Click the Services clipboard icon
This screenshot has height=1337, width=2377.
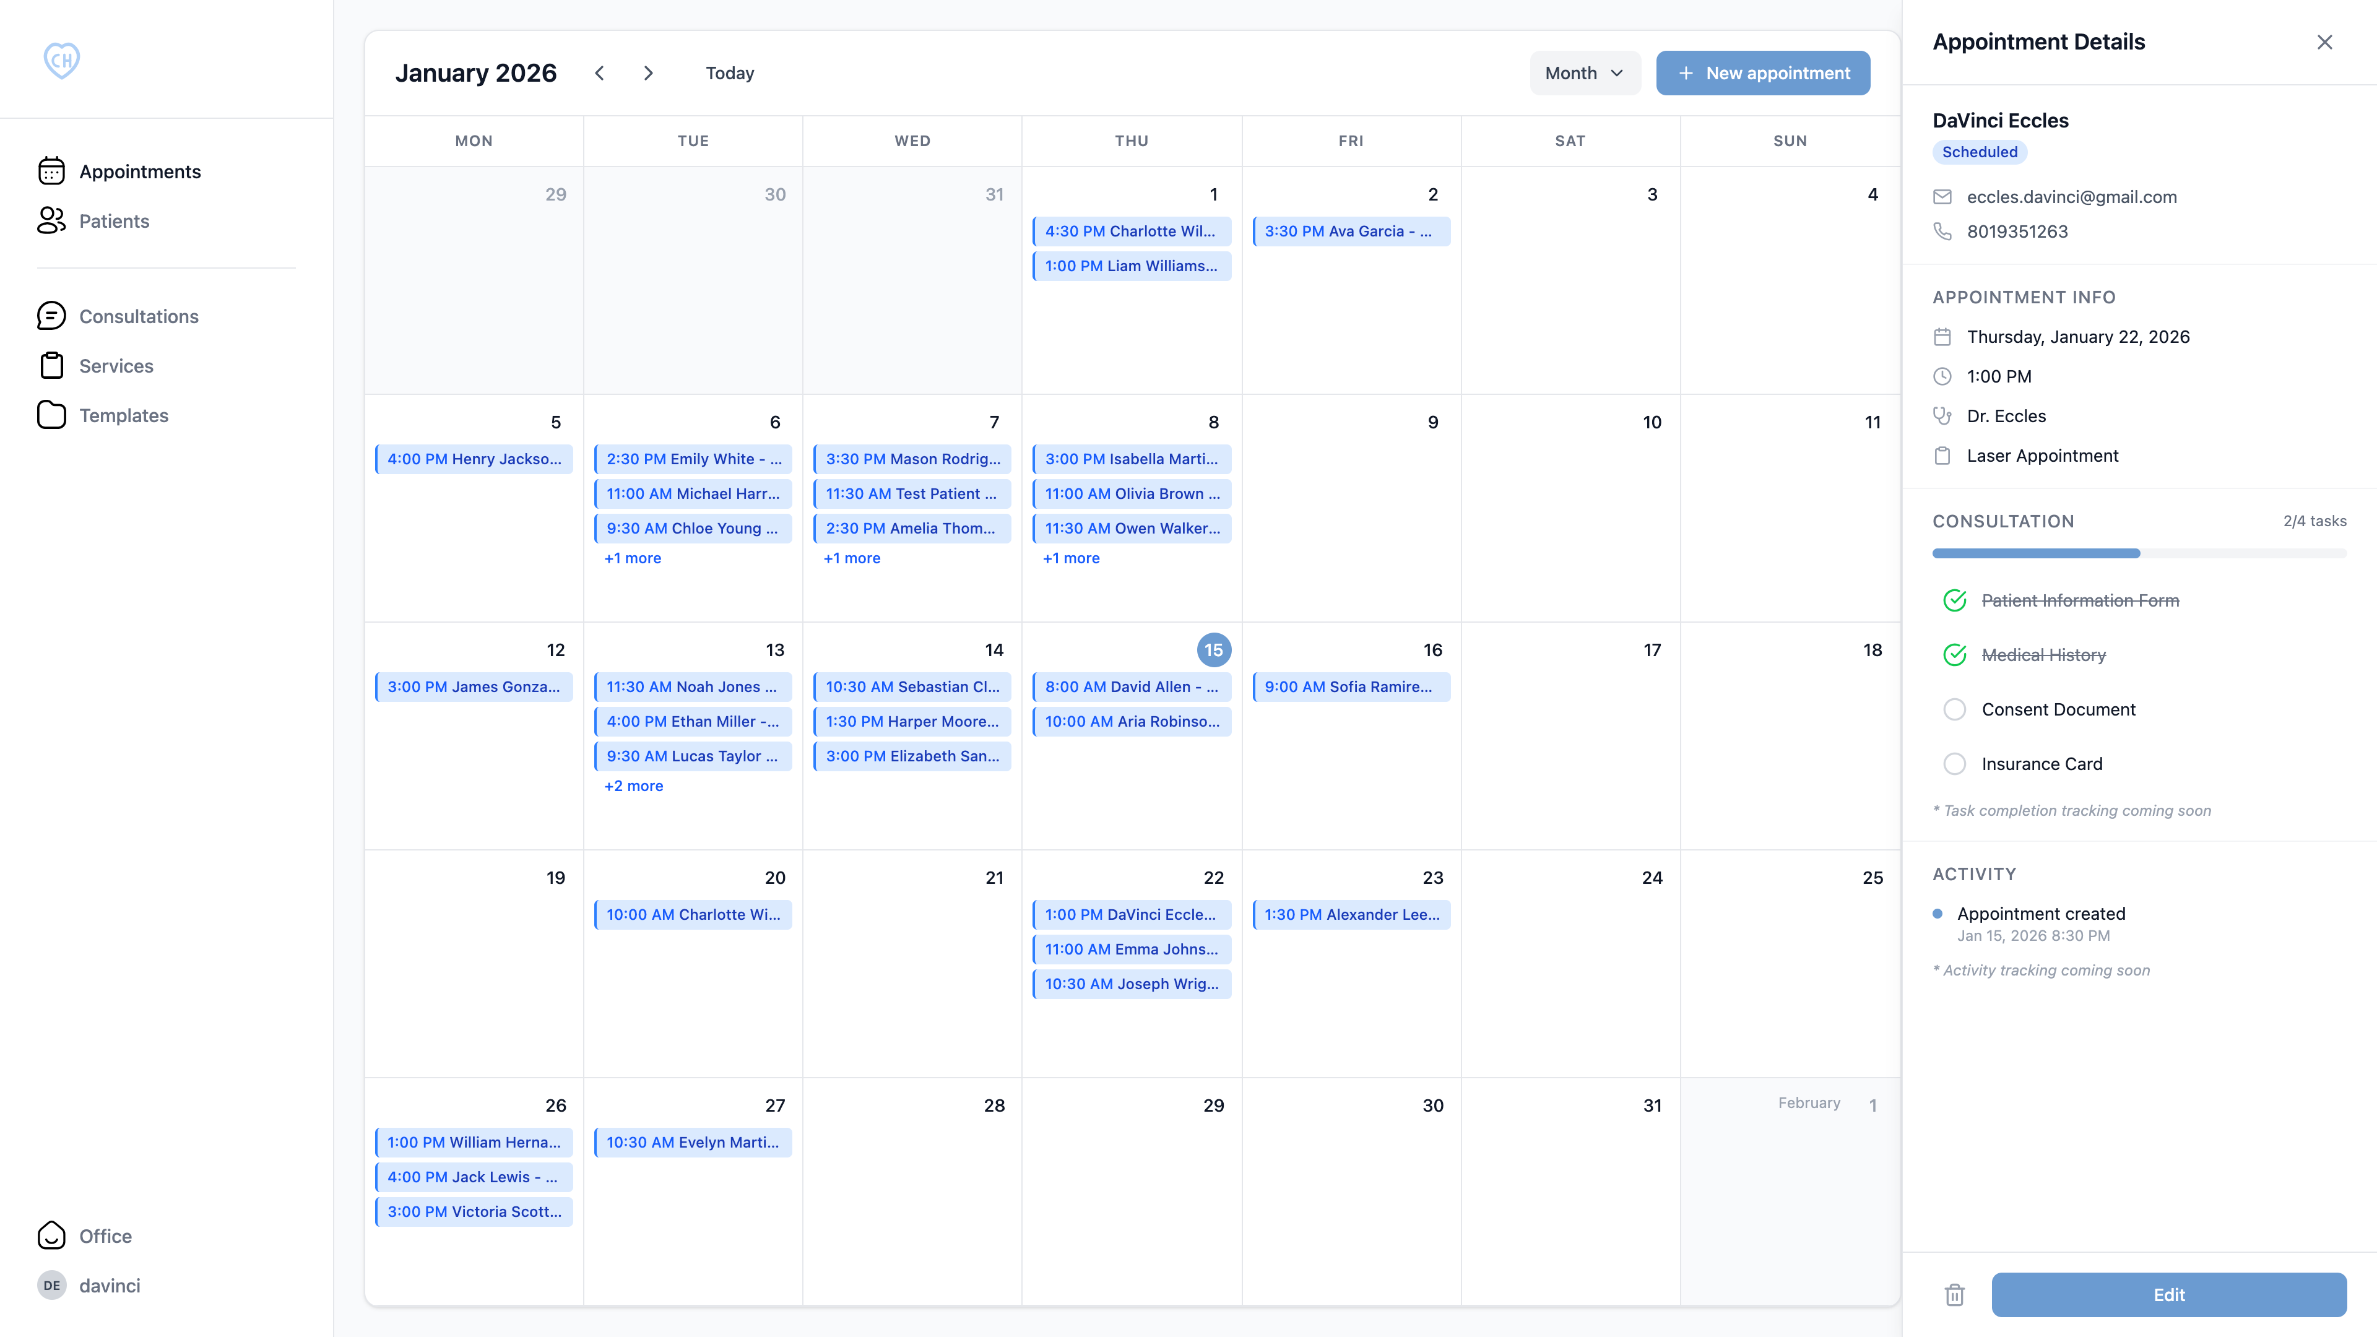click(x=51, y=365)
